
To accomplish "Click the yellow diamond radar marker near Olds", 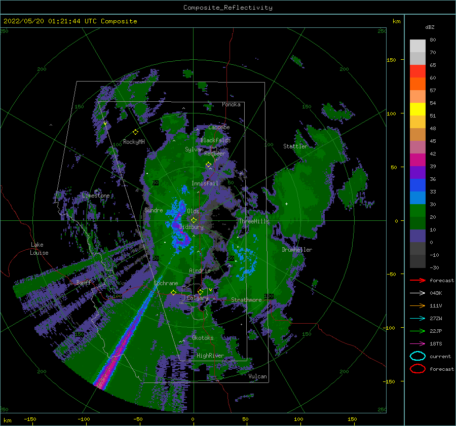I will pos(194,220).
